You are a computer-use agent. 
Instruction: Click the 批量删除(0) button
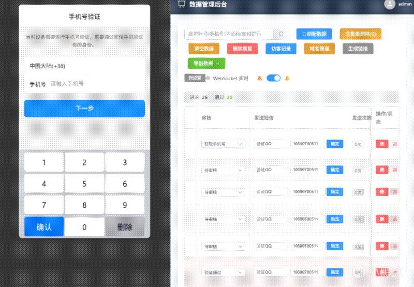[361, 34]
